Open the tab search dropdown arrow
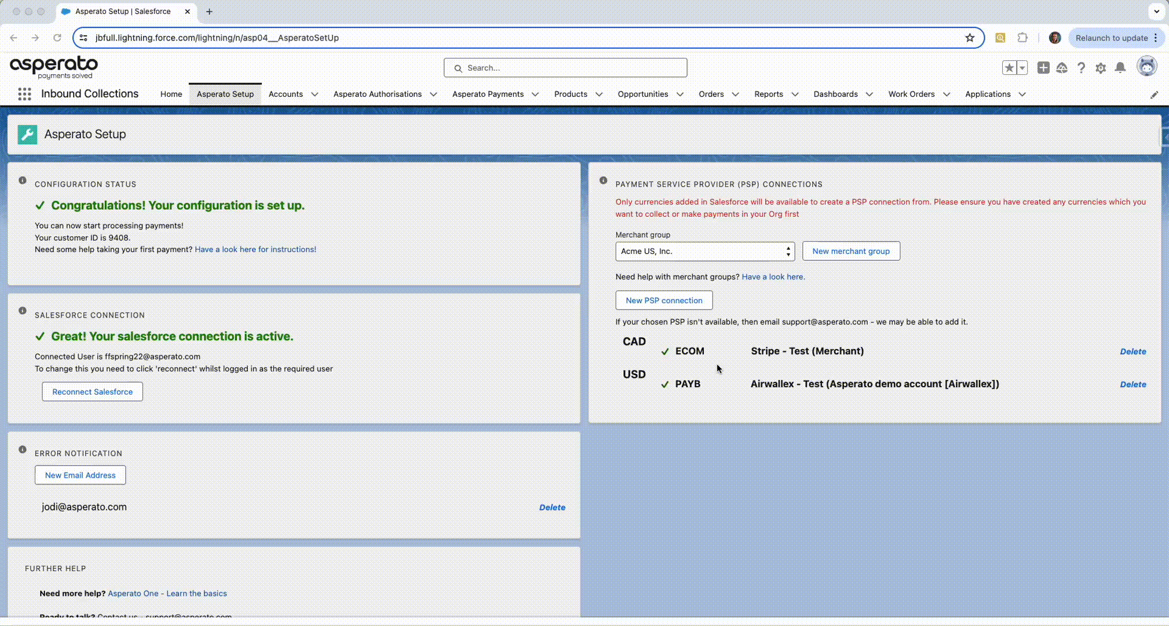This screenshot has height=626, width=1169. (1156, 11)
